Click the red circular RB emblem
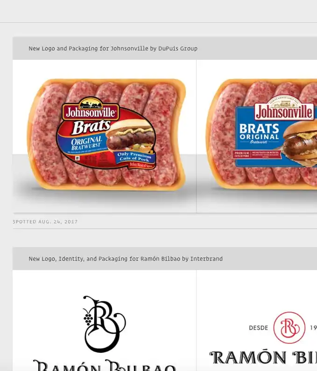Viewport: 317px width, 371px height. point(289,328)
